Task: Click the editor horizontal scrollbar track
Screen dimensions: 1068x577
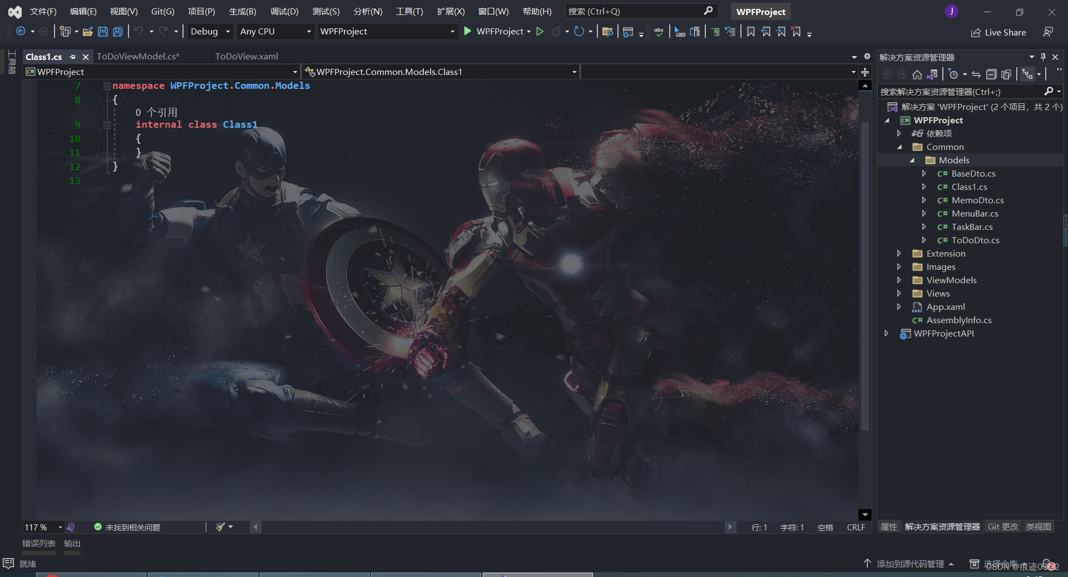Action: point(492,527)
